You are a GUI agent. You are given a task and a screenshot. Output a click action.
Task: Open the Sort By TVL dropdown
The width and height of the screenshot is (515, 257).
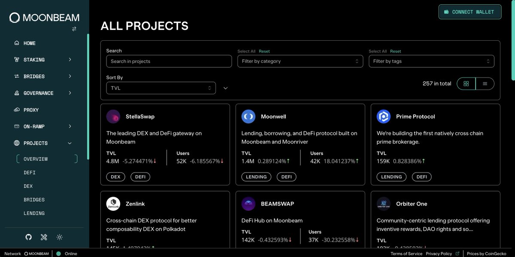coord(161,88)
